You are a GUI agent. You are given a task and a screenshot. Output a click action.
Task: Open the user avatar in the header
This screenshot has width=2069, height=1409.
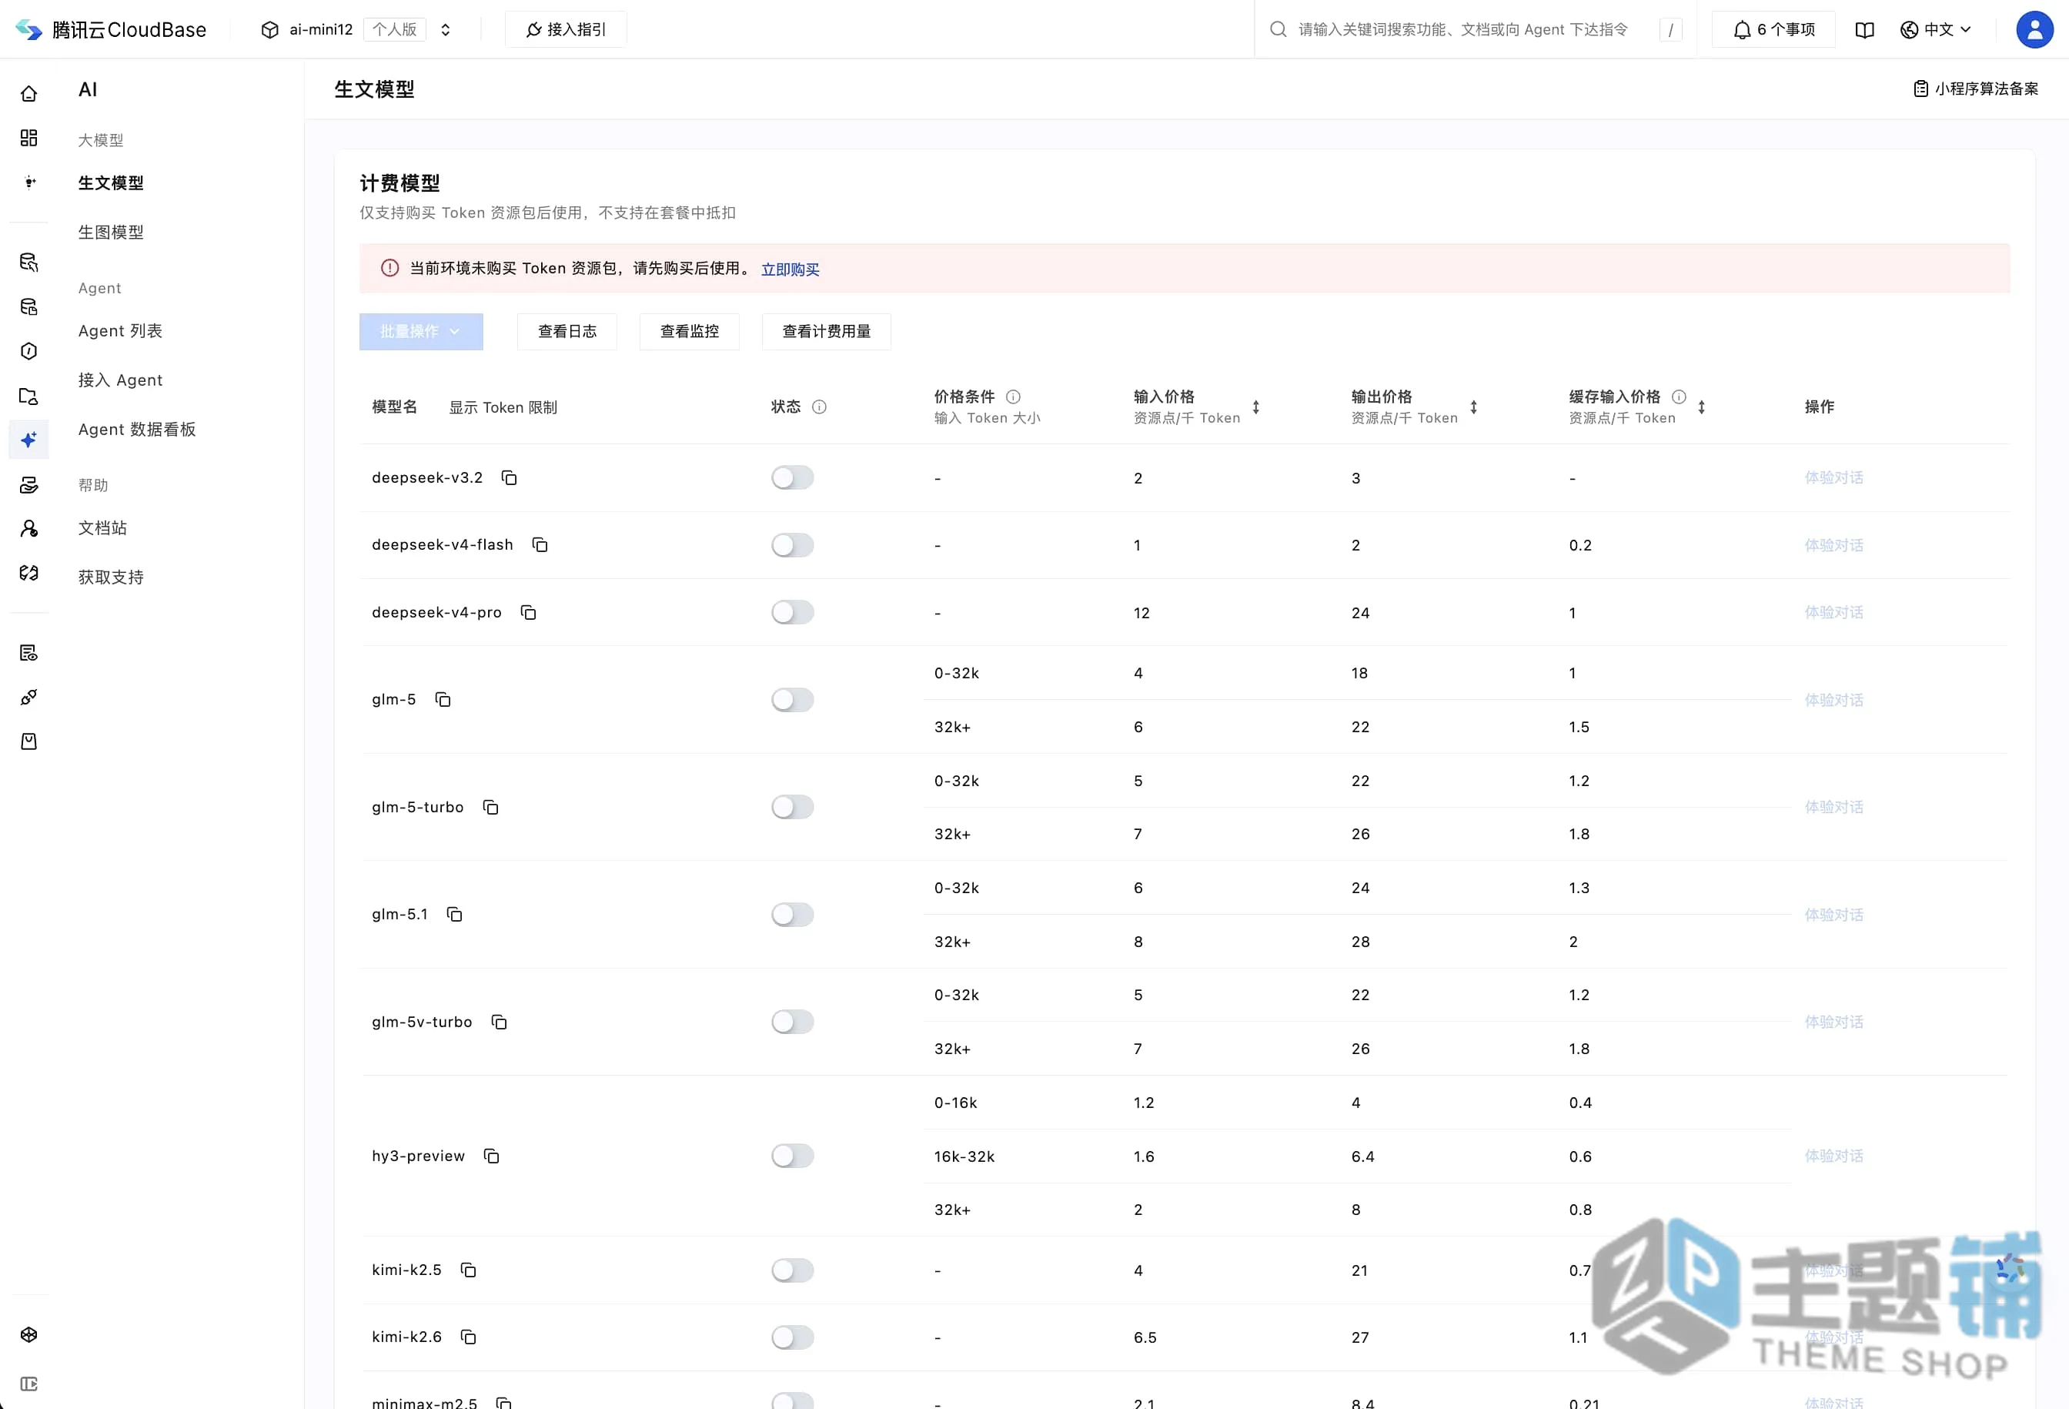point(2034,29)
